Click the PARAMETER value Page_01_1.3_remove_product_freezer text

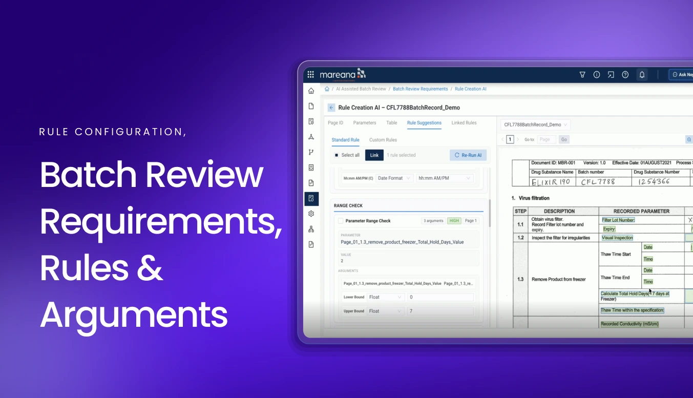coord(402,242)
